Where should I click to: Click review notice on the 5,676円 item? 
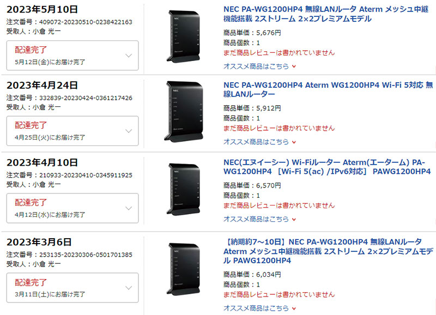click(279, 52)
